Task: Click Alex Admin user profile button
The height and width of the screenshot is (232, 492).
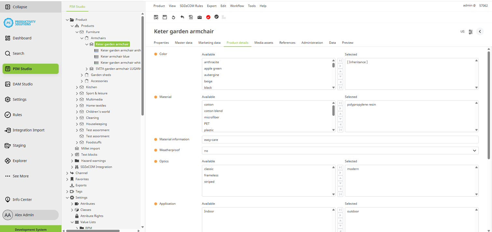Action: (x=30, y=215)
